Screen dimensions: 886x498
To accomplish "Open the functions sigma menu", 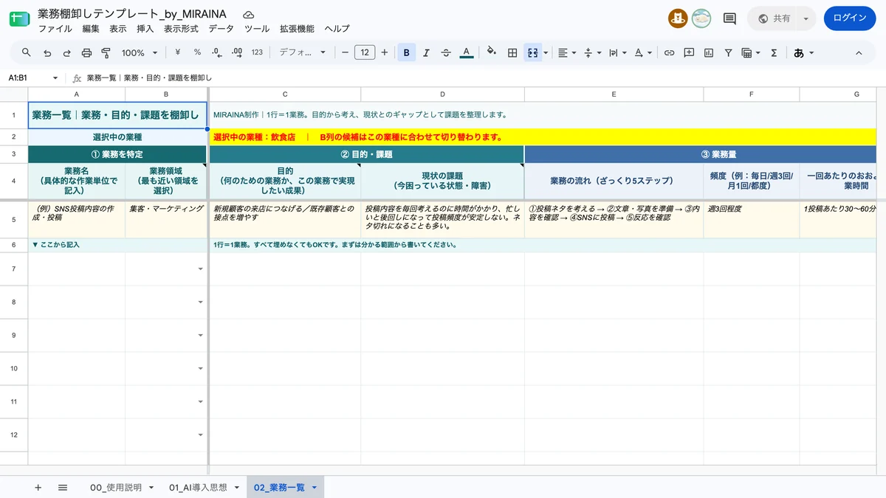I will coord(774,52).
